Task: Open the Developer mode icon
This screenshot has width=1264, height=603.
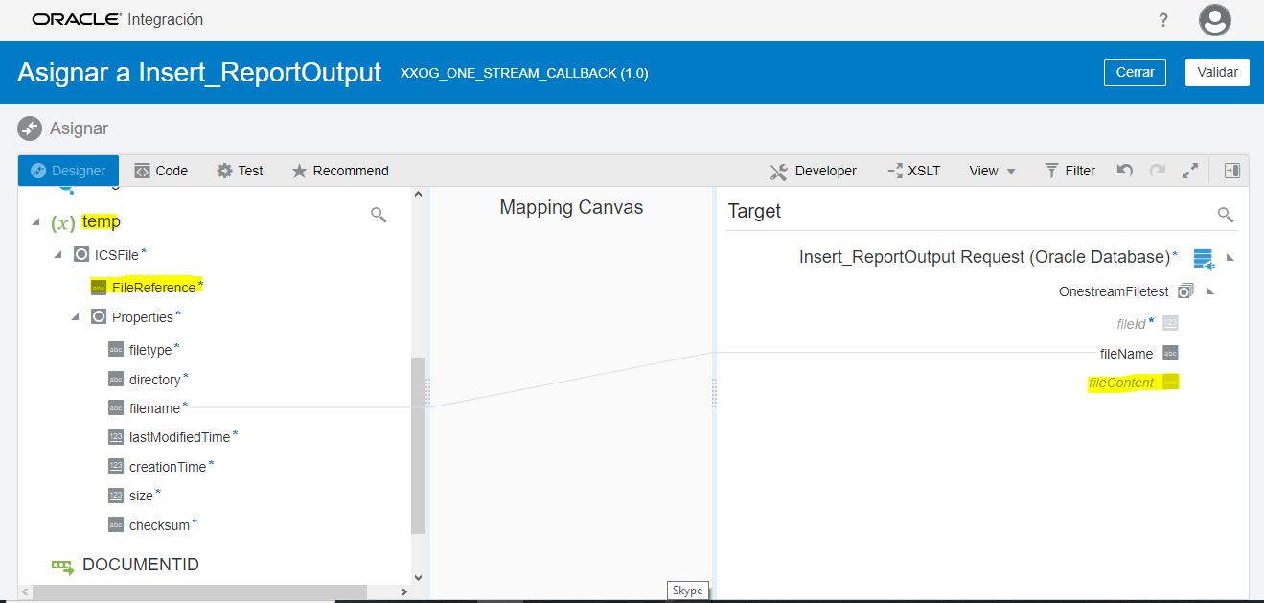Action: pyautogui.click(x=813, y=170)
